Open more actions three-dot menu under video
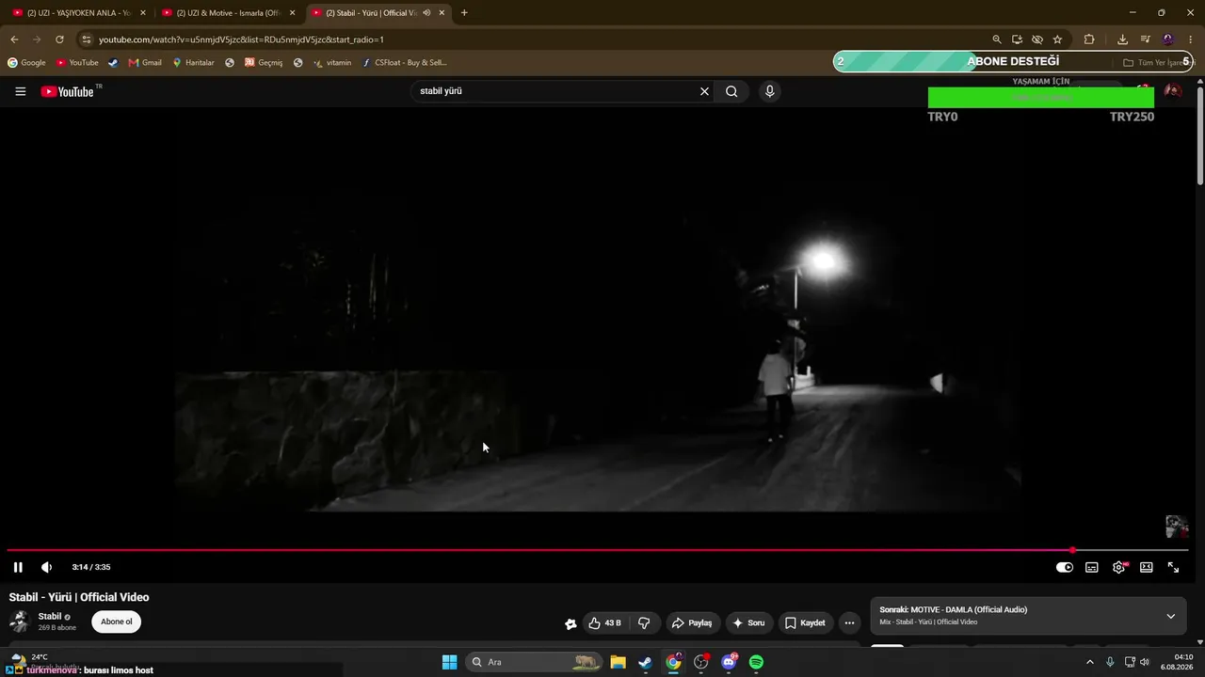 (849, 622)
